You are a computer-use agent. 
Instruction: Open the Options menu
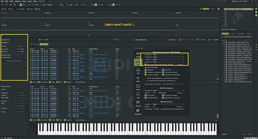pyautogui.click(x=18, y=1)
